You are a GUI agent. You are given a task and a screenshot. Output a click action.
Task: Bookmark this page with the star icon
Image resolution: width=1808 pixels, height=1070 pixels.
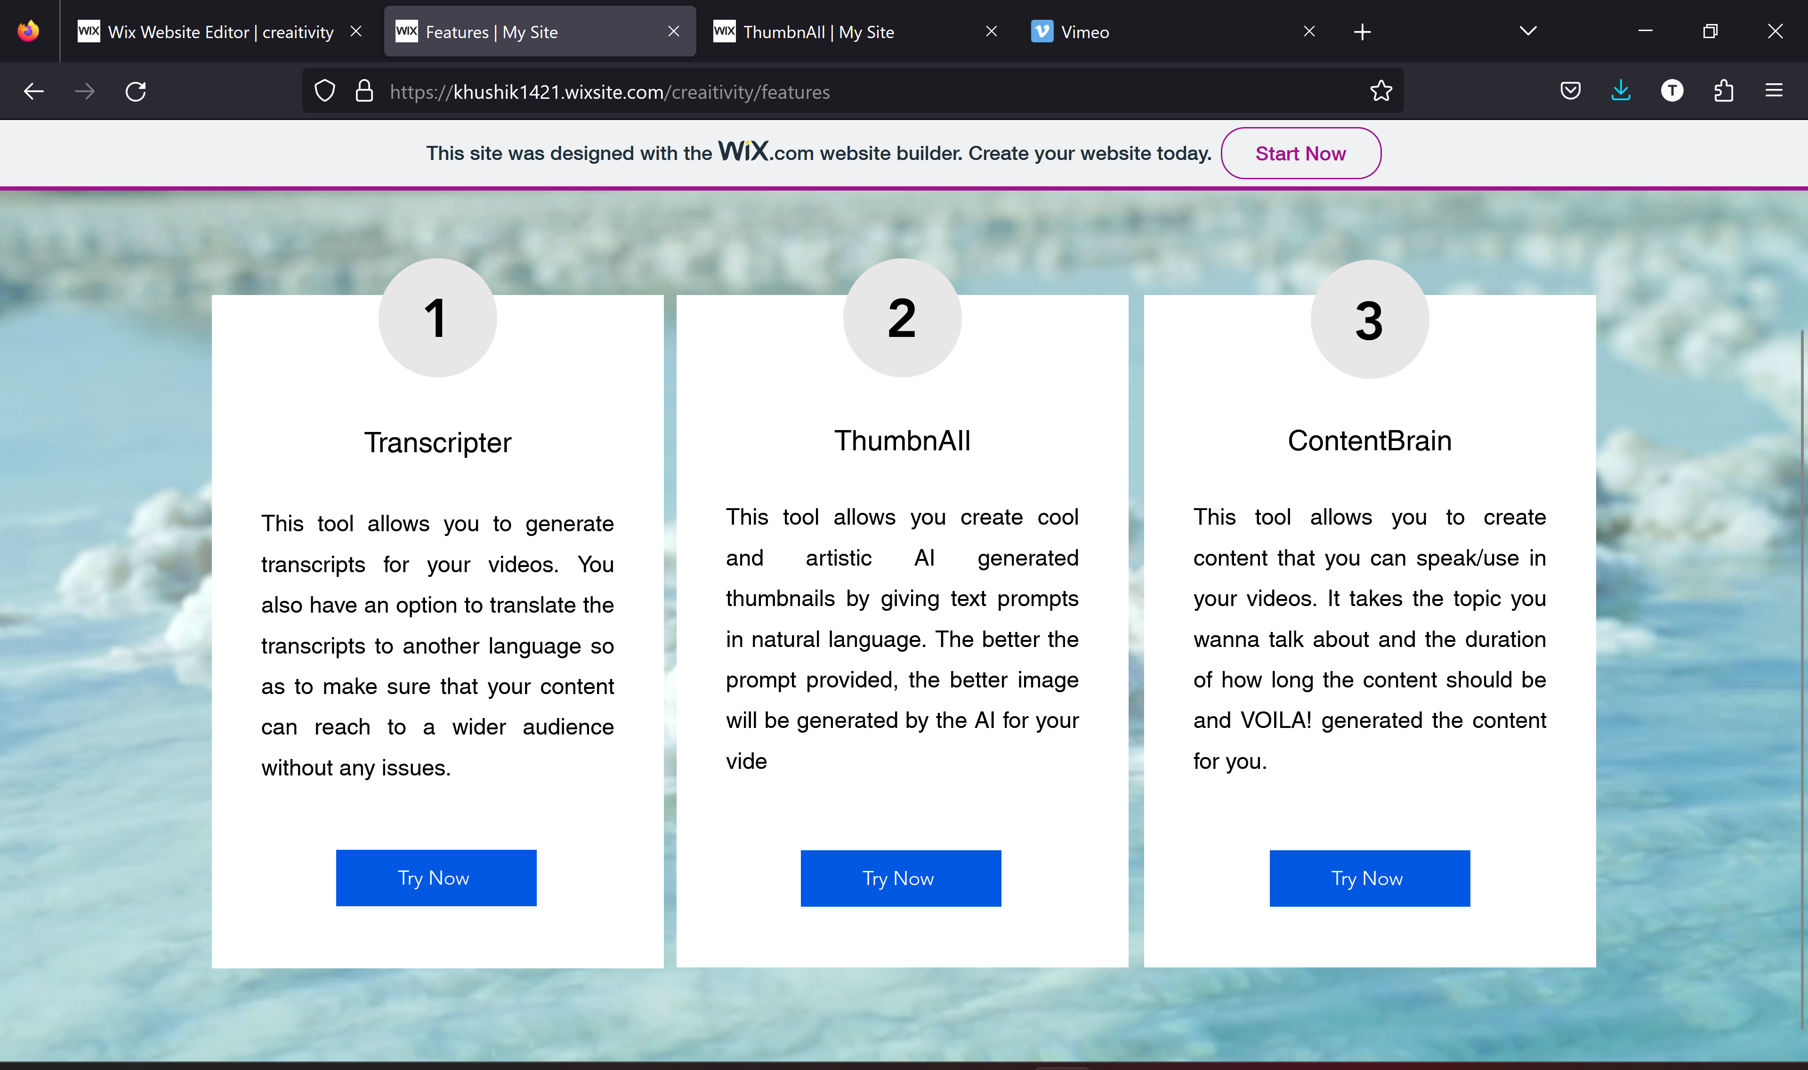(1380, 92)
